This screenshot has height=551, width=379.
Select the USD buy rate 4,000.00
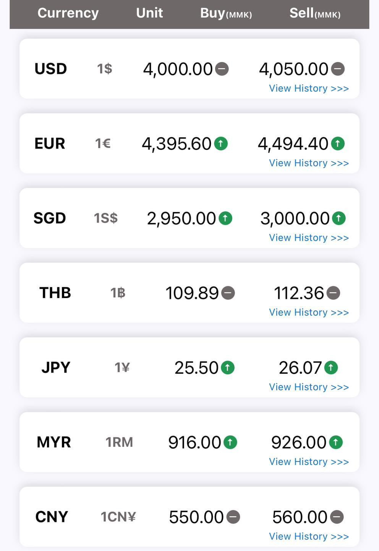(x=178, y=69)
